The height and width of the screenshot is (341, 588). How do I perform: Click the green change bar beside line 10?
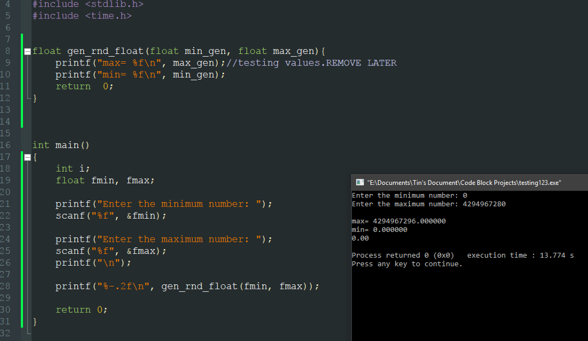click(21, 74)
